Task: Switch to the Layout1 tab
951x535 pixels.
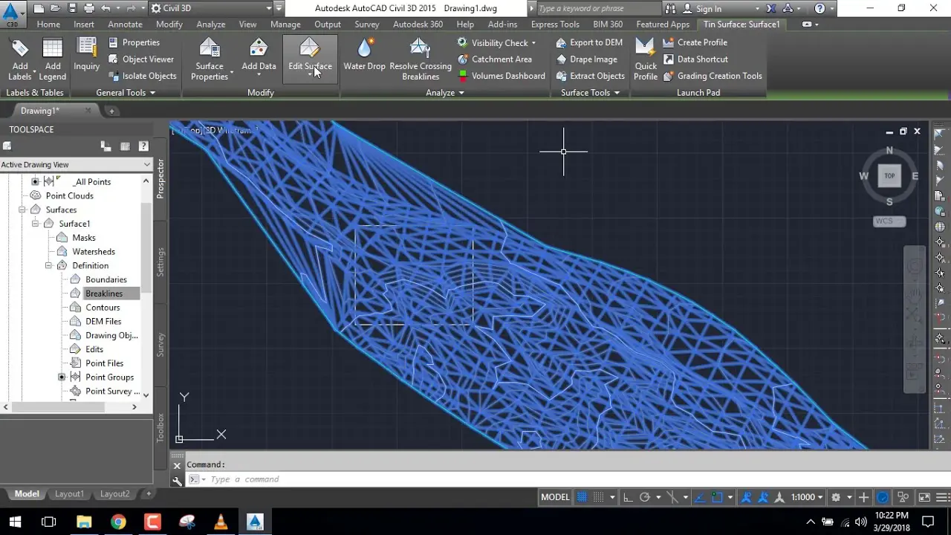Action: (69, 494)
